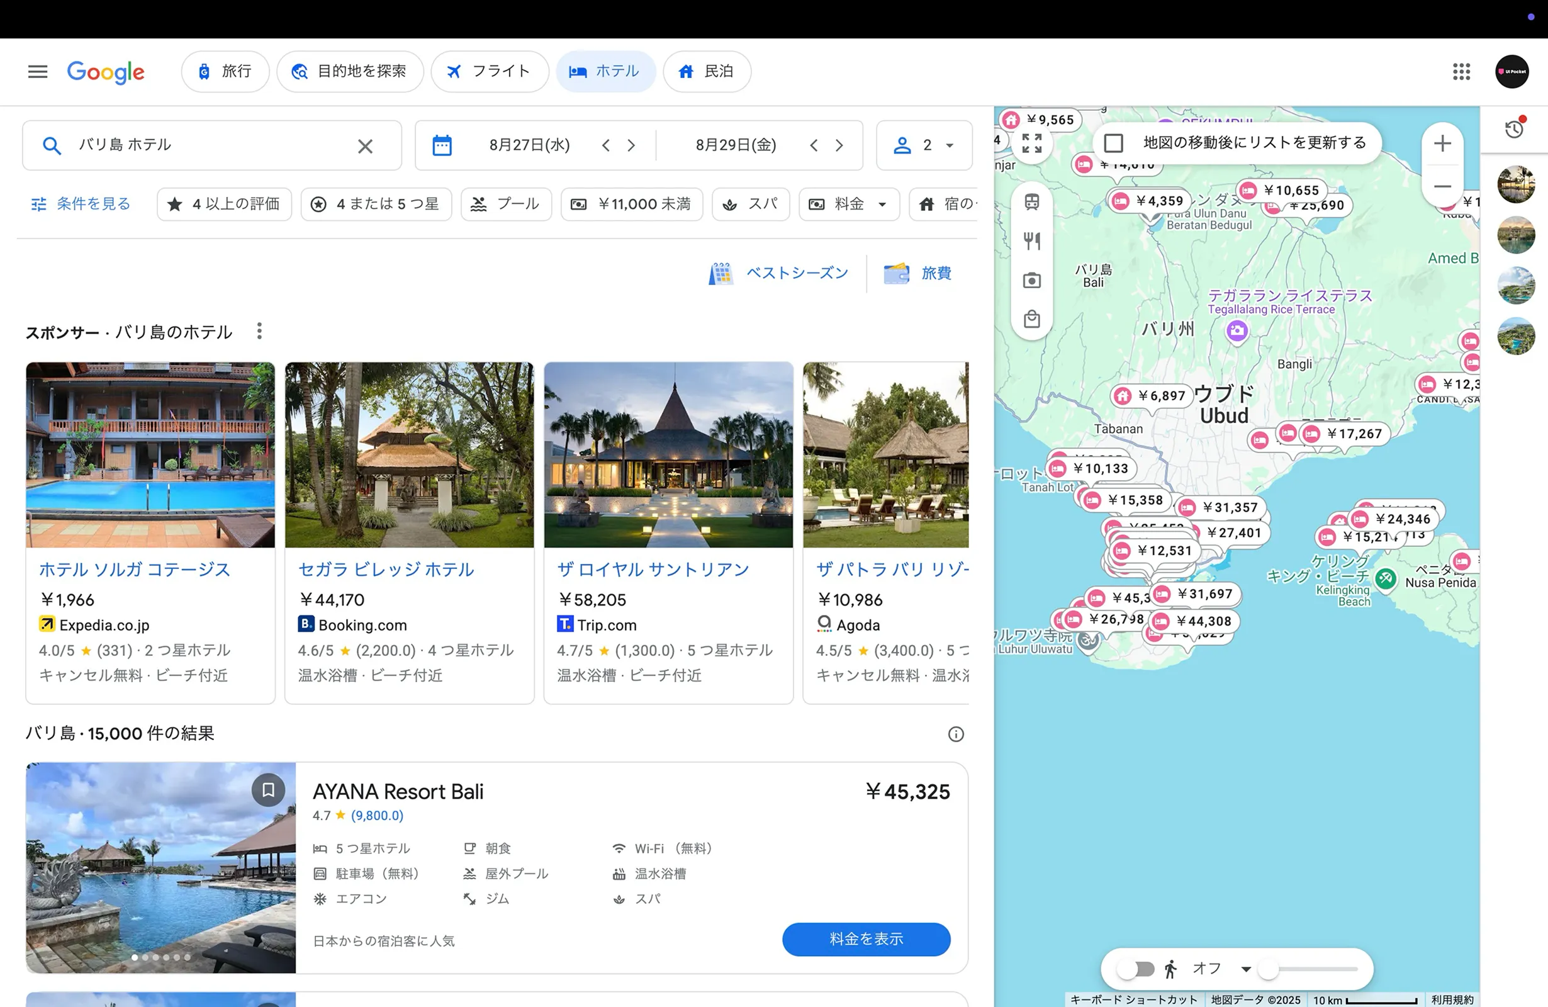Expand the オフ travel mode dropdown

pyautogui.click(x=1223, y=969)
